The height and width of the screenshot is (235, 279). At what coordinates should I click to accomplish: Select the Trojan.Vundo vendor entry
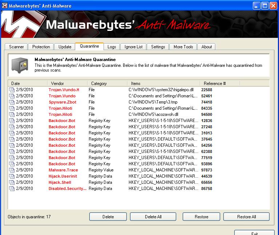(x=62, y=96)
